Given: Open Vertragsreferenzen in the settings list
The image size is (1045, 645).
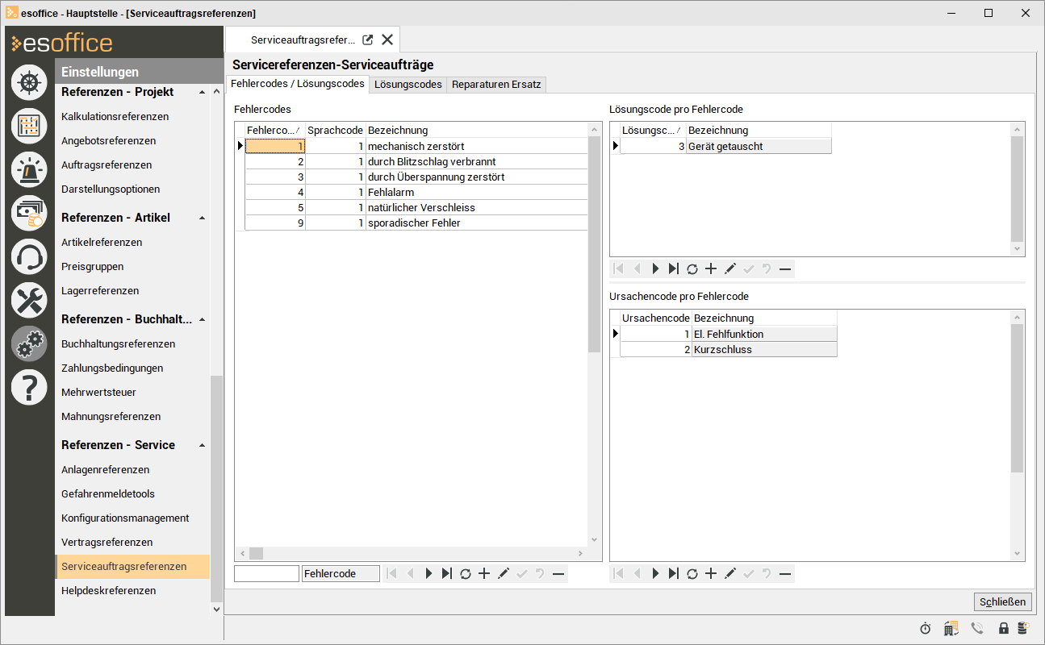Looking at the screenshot, I should 107,542.
